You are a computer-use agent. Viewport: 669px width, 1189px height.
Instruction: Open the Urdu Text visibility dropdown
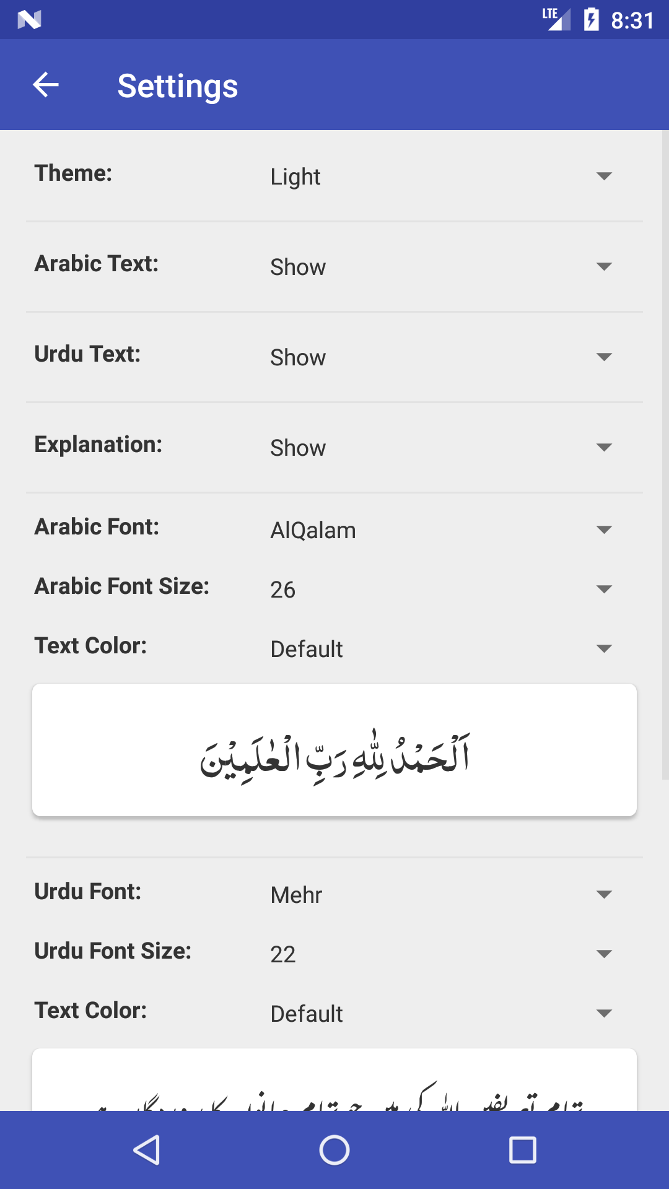441,357
